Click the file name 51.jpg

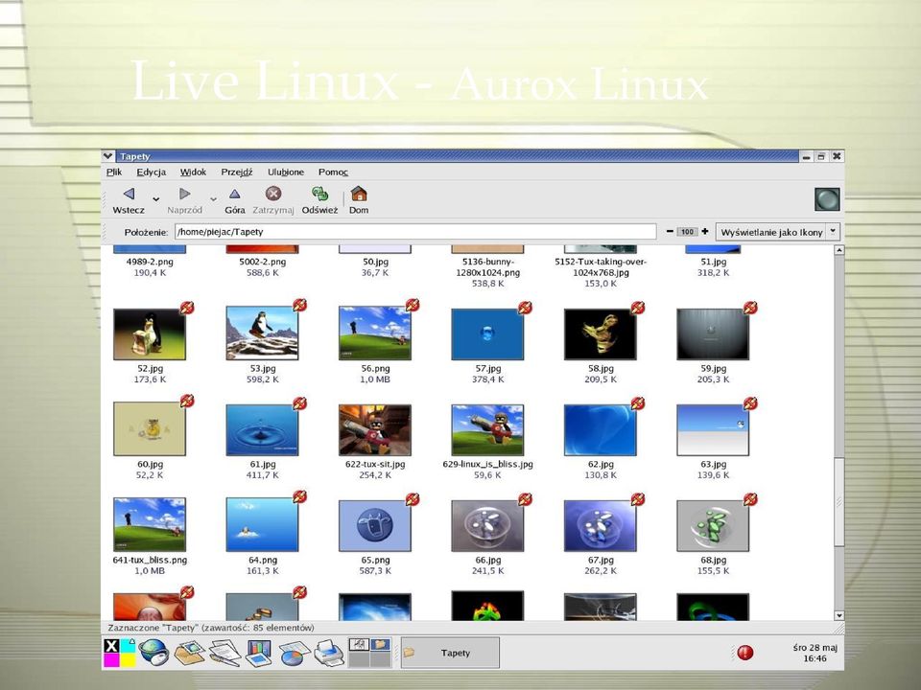pos(713,262)
